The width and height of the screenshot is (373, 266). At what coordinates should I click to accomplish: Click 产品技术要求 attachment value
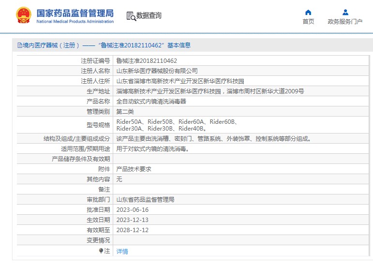tap(134, 169)
